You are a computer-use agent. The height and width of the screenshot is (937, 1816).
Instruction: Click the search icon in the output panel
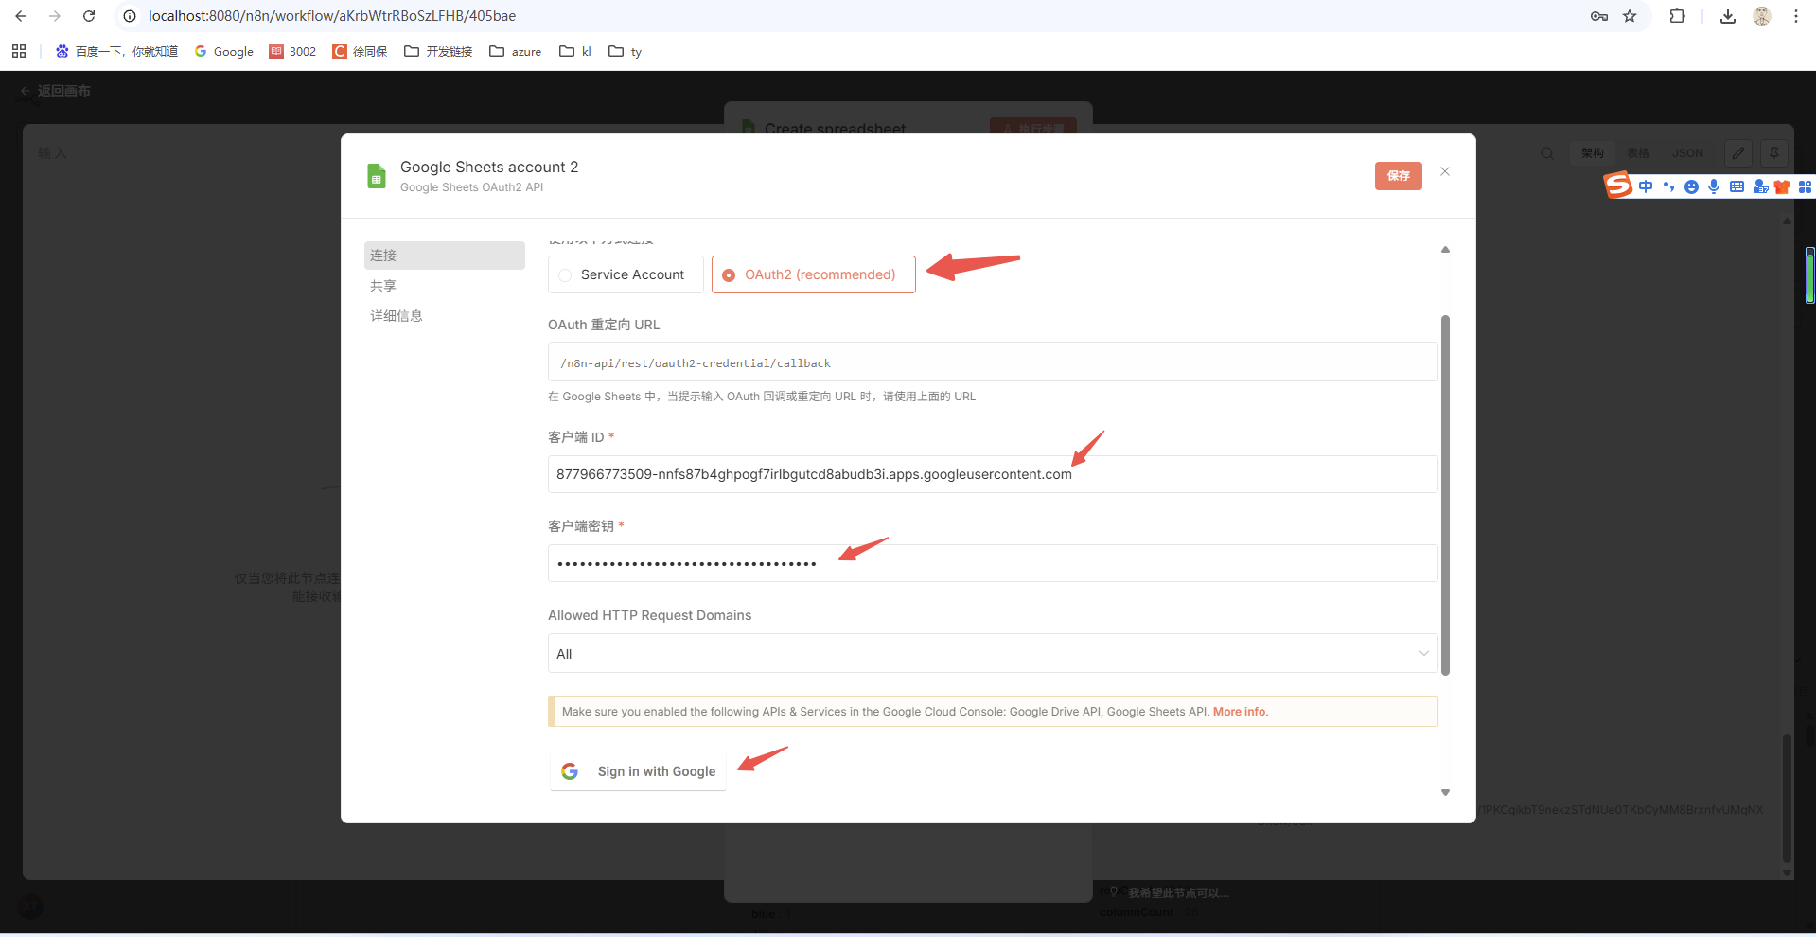click(x=1547, y=153)
